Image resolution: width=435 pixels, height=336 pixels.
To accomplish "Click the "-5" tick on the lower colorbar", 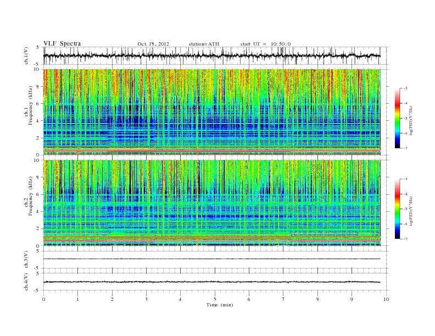I will coord(405,209).
